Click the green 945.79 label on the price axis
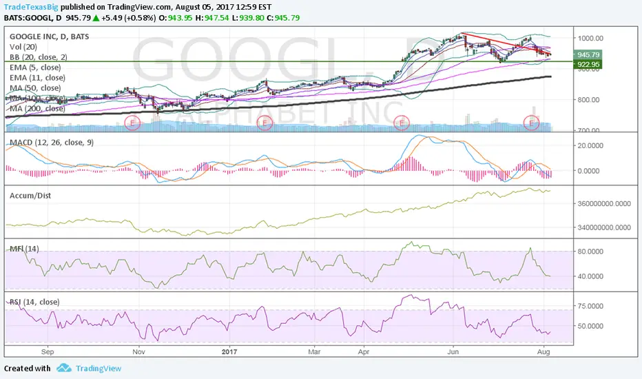This screenshot has height=379, width=642. [x=588, y=54]
